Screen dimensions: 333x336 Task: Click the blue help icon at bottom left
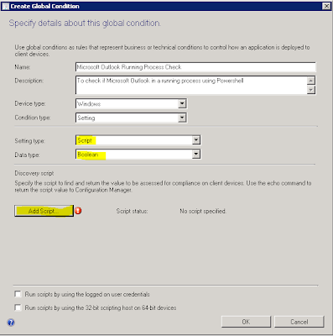pyautogui.click(x=11, y=323)
